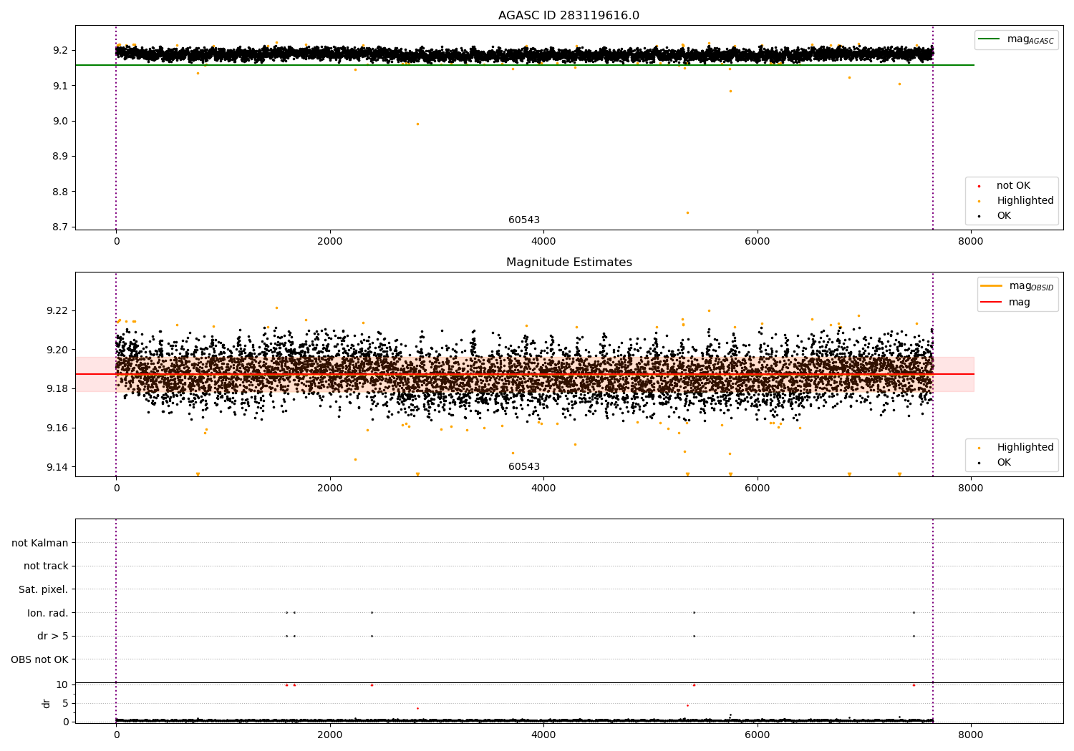Select the "dr > 5" row label
This screenshot has width=1074, height=751.
click(53, 637)
